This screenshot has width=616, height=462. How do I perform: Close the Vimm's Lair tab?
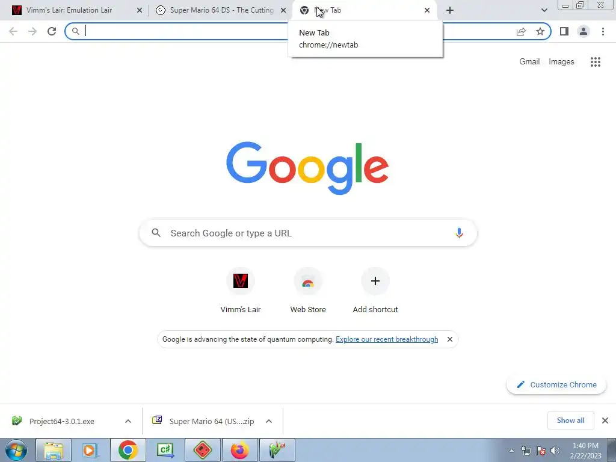[140, 11]
